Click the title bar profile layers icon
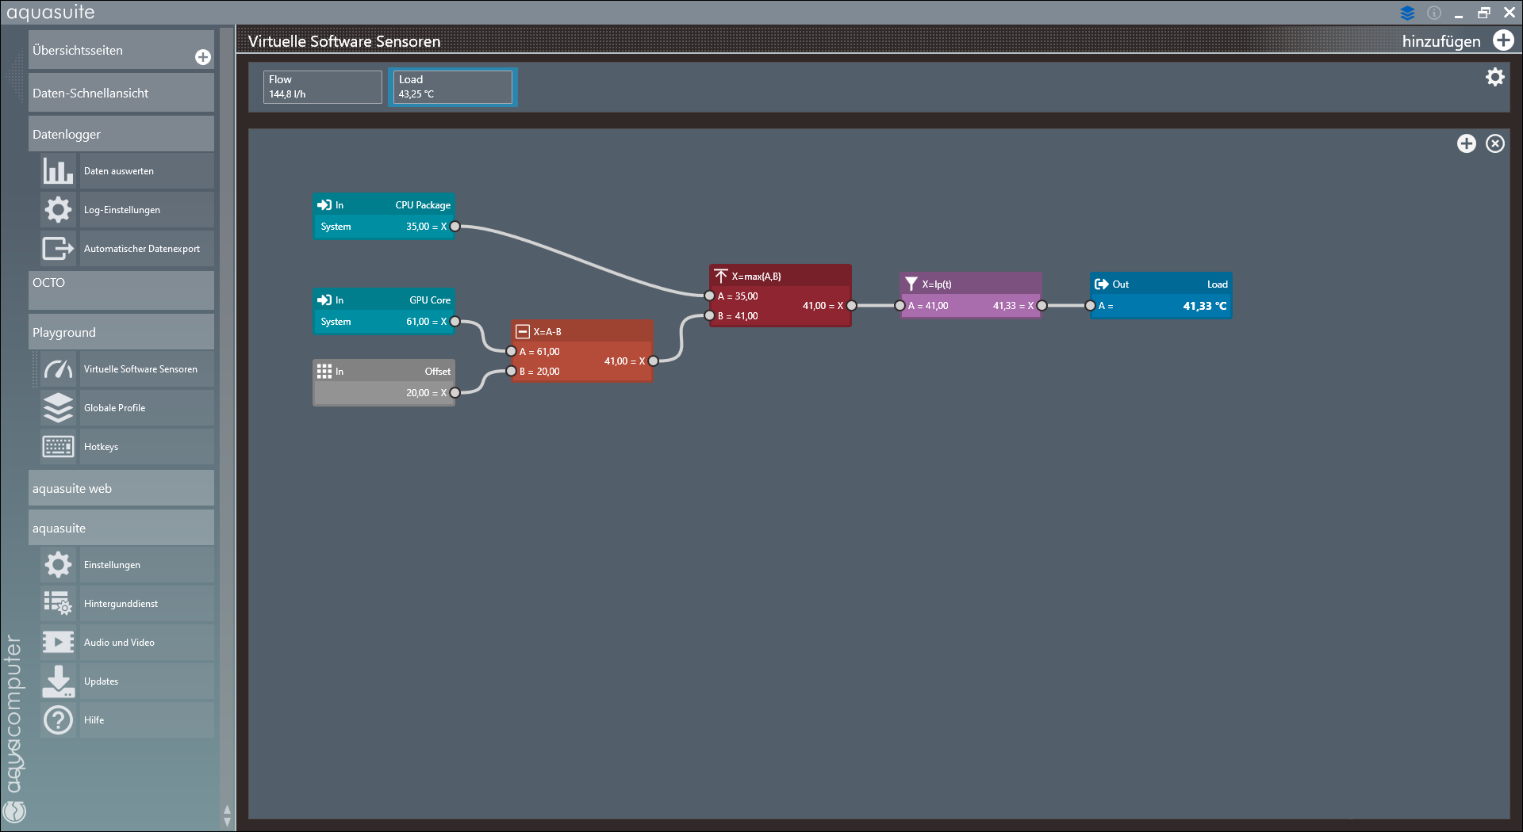The height and width of the screenshot is (832, 1523). (1408, 13)
